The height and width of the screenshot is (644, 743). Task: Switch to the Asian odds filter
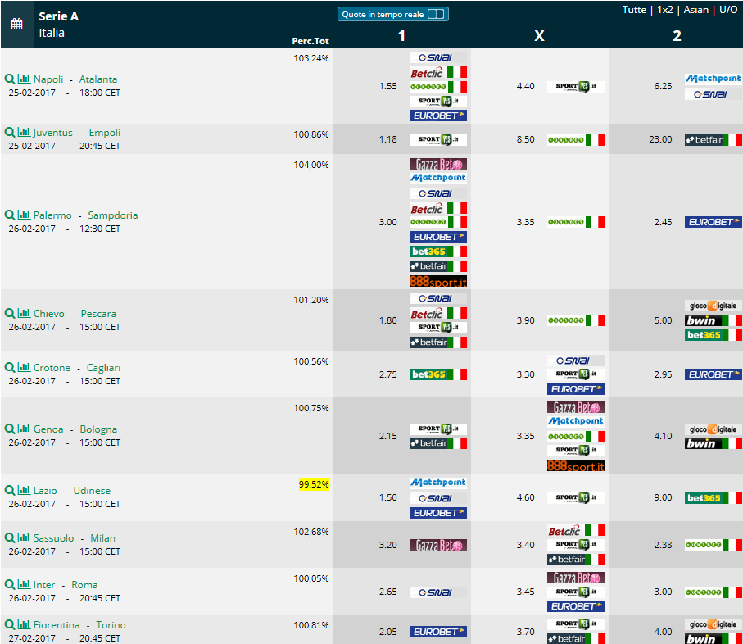click(695, 10)
